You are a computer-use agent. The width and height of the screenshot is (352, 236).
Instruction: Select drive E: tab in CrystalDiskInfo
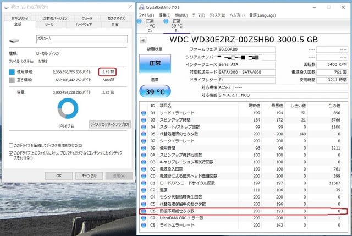click(x=177, y=26)
